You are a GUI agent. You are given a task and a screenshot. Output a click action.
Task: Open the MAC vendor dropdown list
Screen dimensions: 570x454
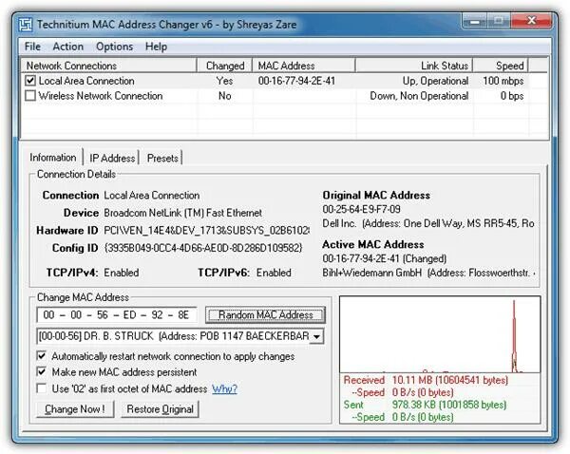(316, 336)
